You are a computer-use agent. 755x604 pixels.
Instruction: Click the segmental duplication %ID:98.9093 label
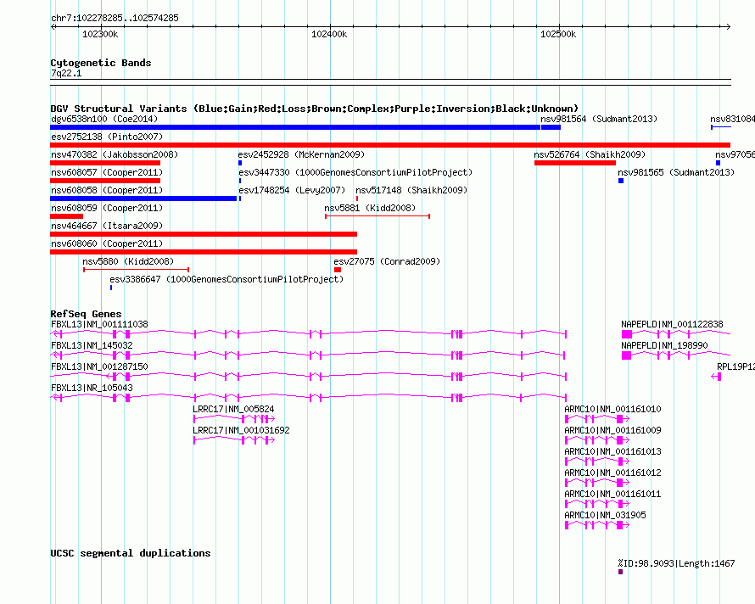[x=676, y=563]
